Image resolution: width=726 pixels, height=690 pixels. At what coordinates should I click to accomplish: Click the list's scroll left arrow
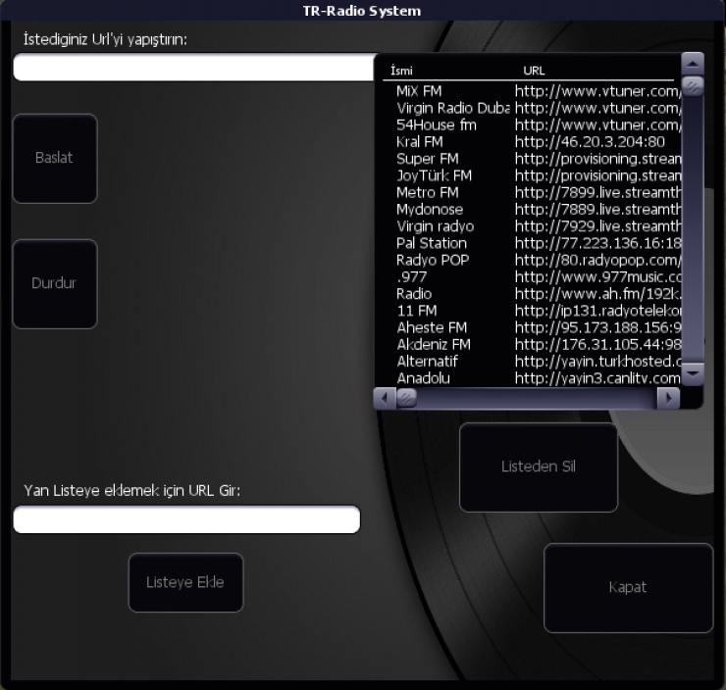tap(385, 398)
